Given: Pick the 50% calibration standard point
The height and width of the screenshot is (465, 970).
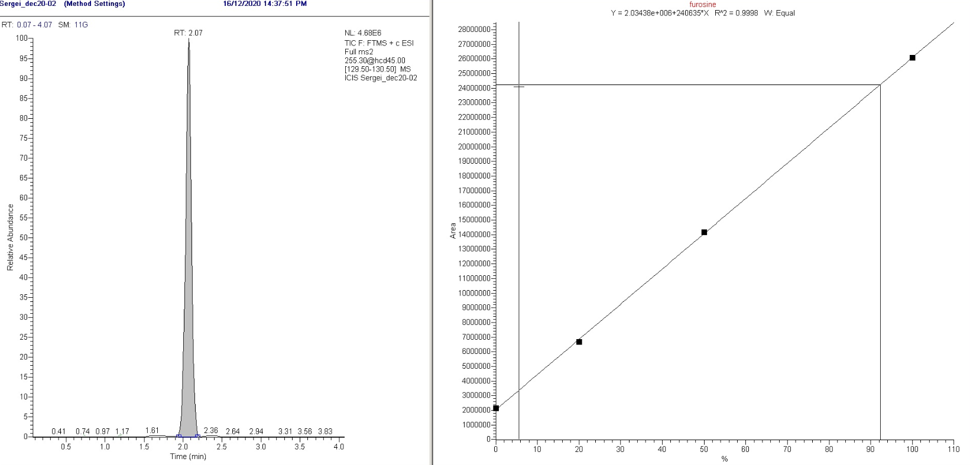Looking at the screenshot, I should [704, 232].
